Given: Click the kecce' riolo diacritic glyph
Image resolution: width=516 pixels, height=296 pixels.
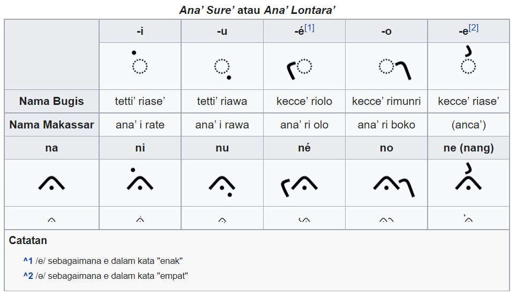Looking at the screenshot, I should pyautogui.click(x=300, y=69).
